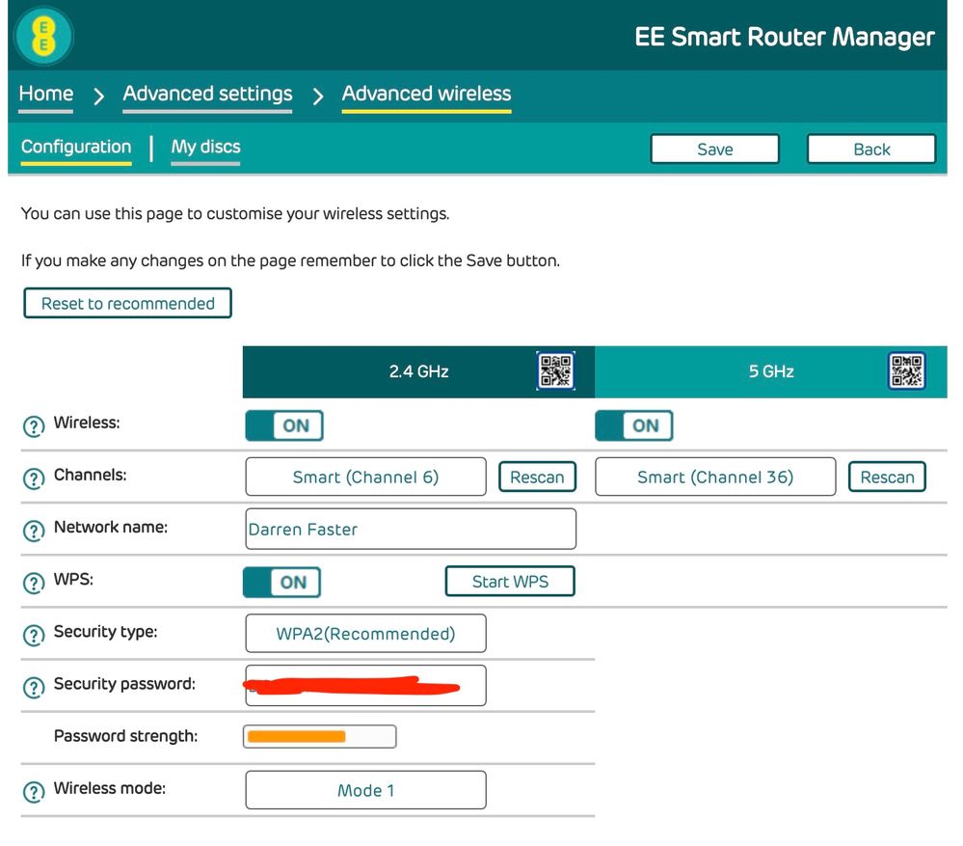Open the Smart (Channel 36) dropdown

tap(715, 477)
